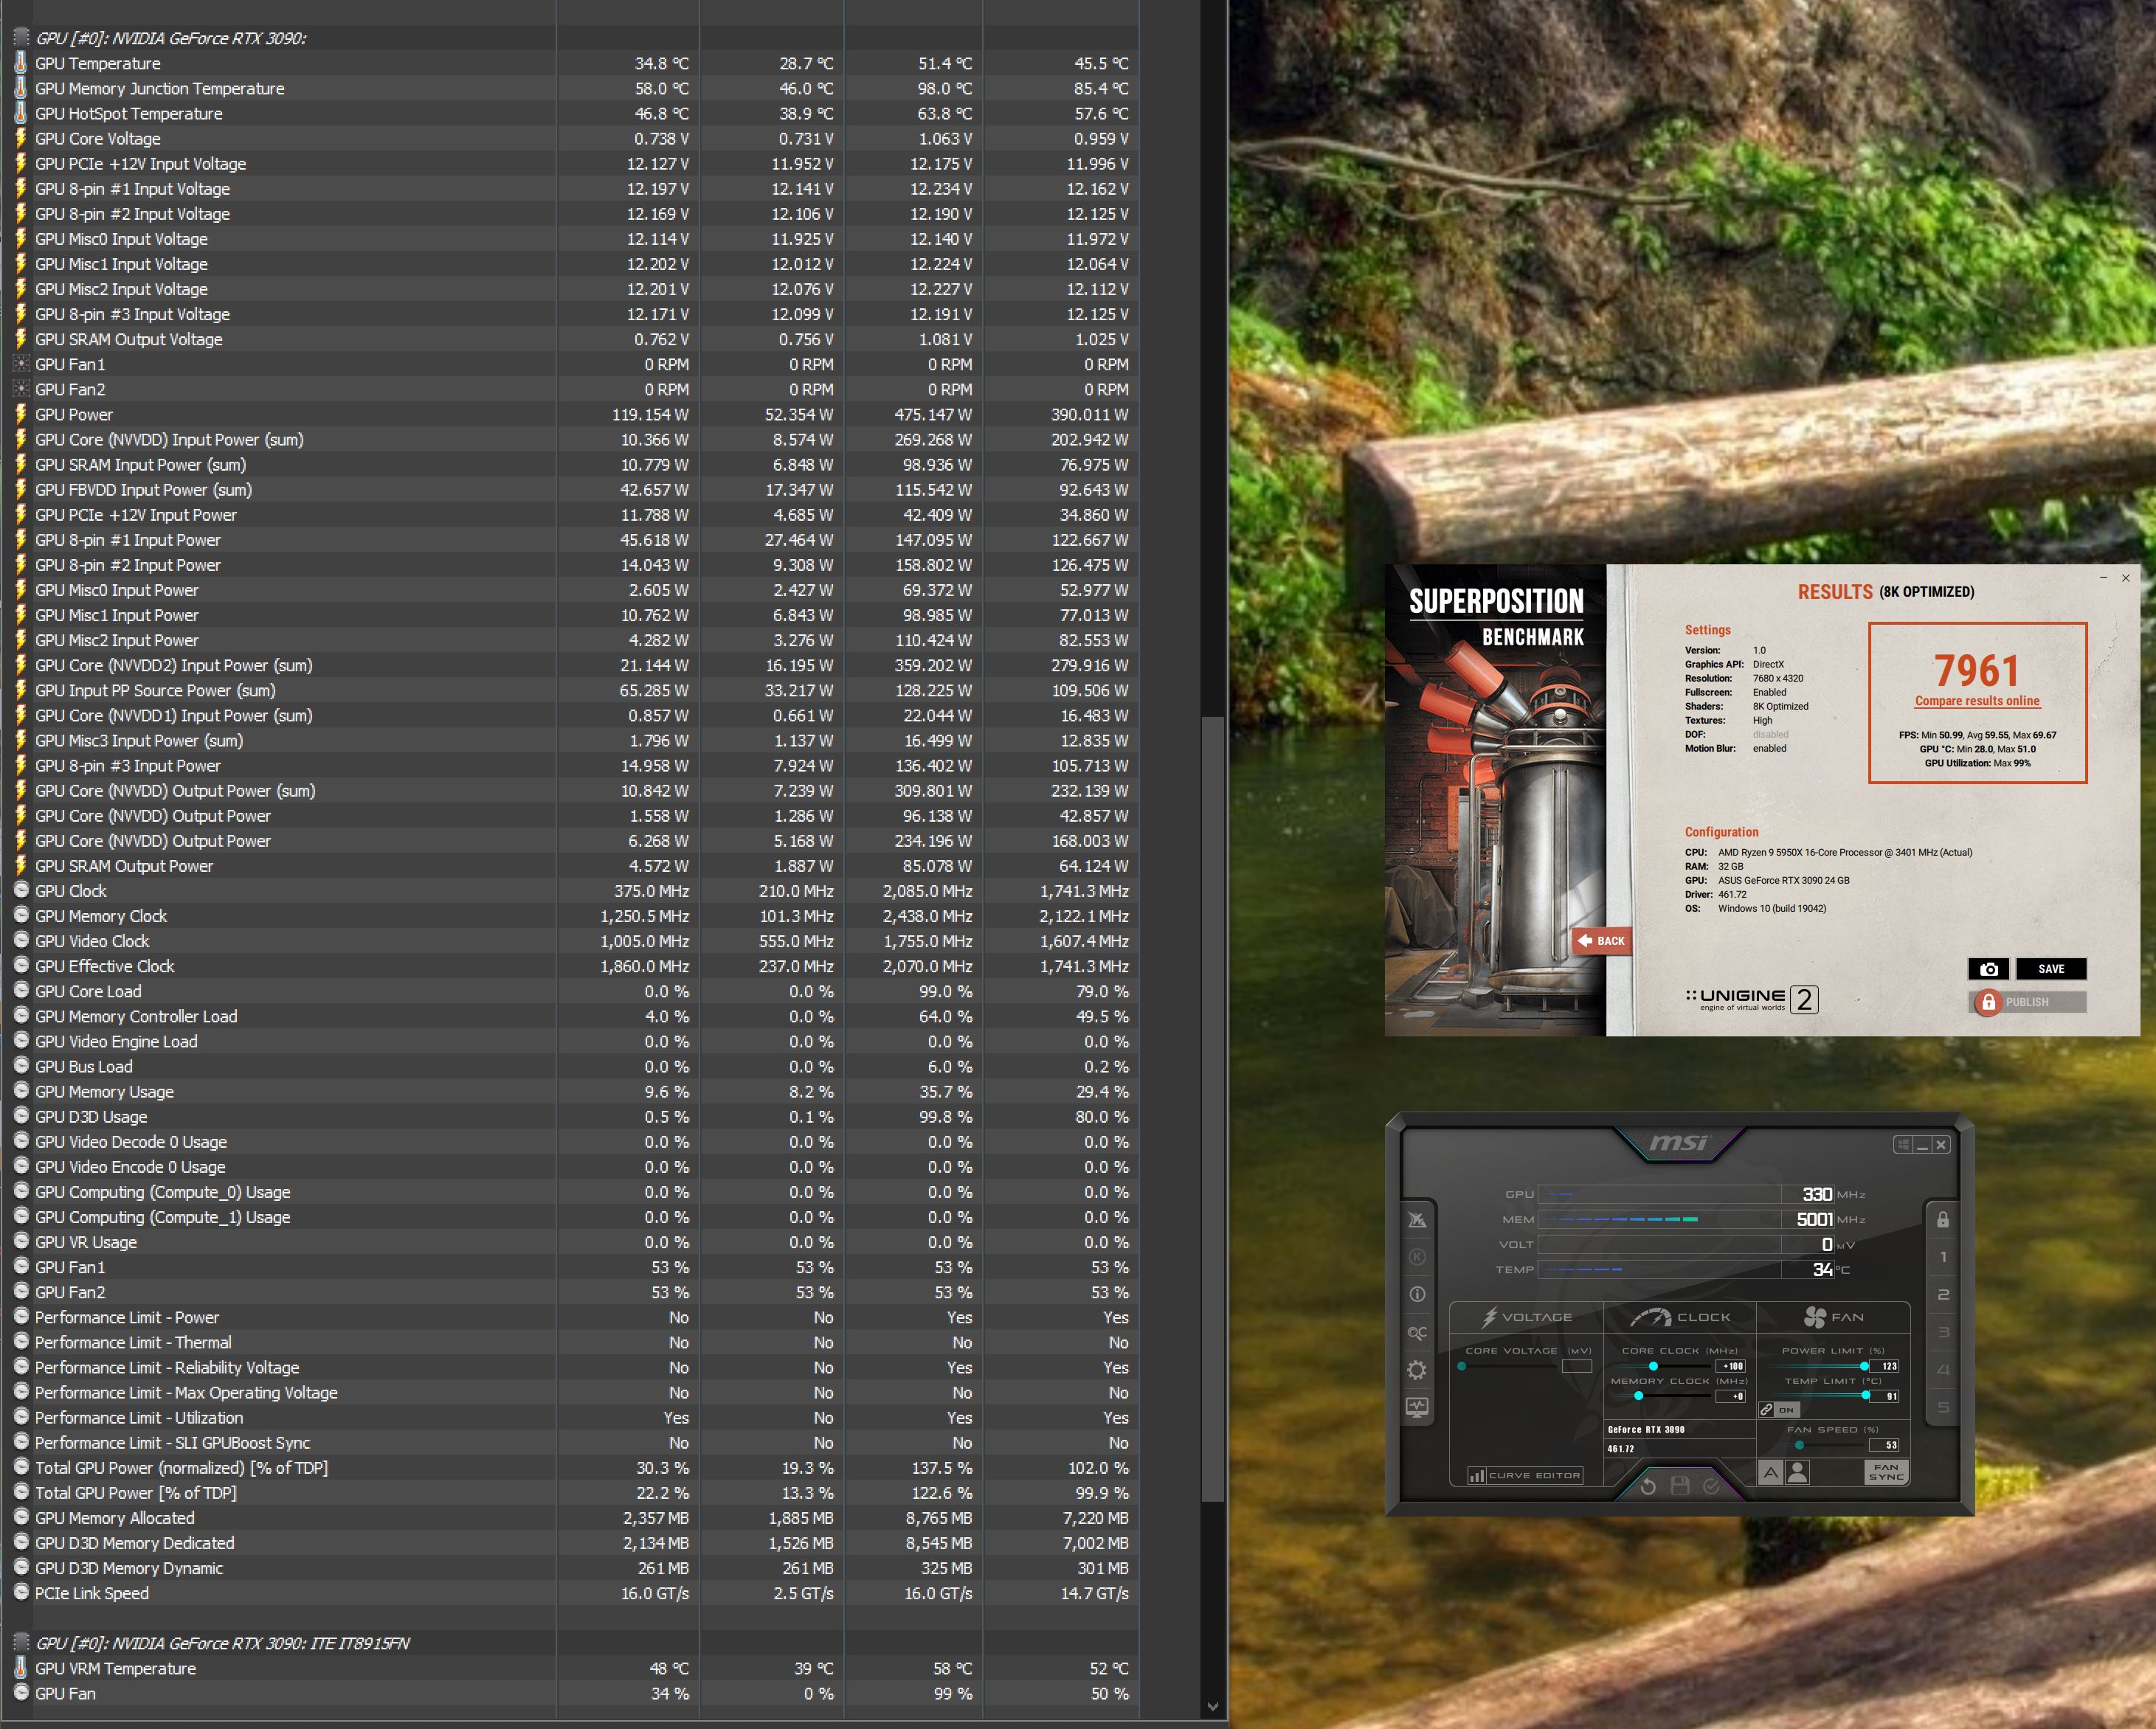Select profile slot 1 in Afterburner
2156x1729 pixels.
[1943, 1257]
